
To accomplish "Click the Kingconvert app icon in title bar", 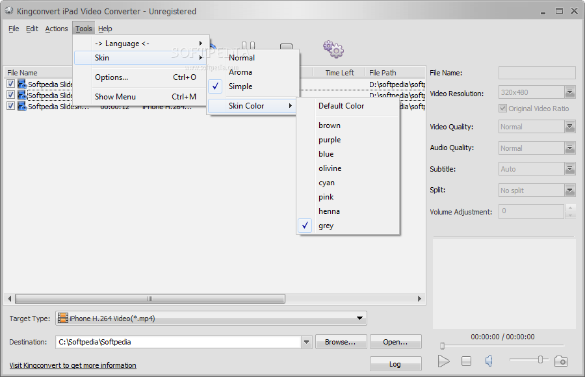I will tap(9, 11).
